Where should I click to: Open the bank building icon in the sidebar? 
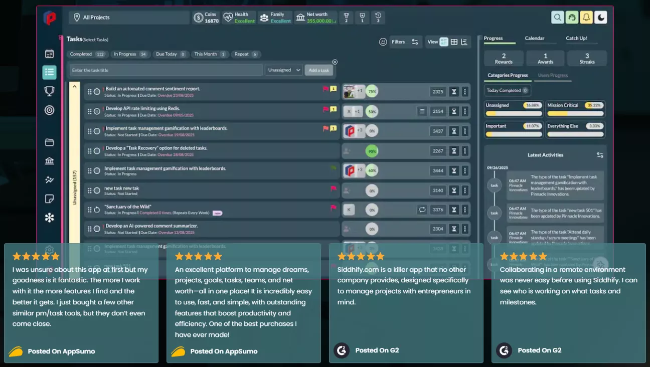[49, 161]
